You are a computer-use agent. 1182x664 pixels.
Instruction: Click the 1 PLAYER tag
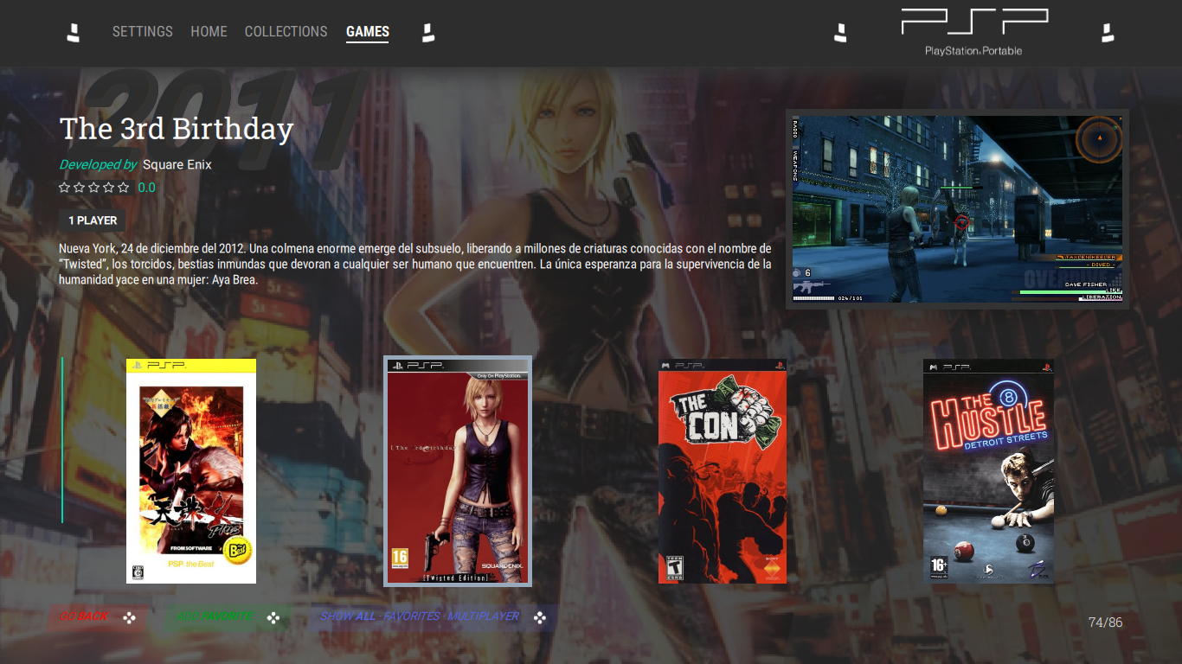point(93,220)
